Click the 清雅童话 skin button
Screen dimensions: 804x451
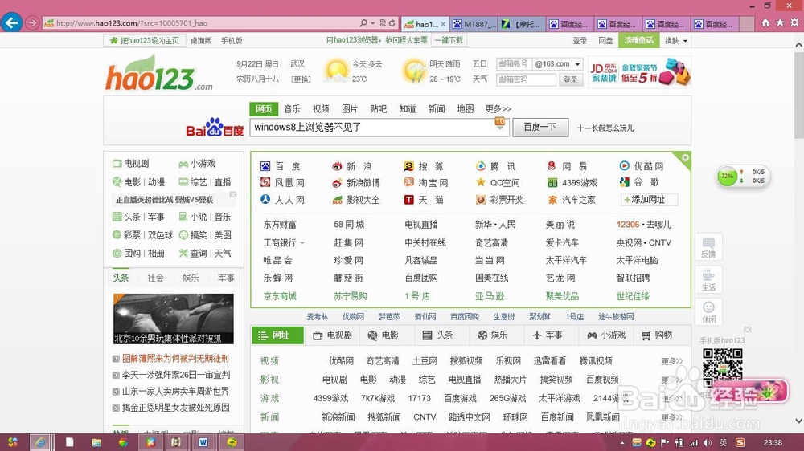(x=639, y=40)
